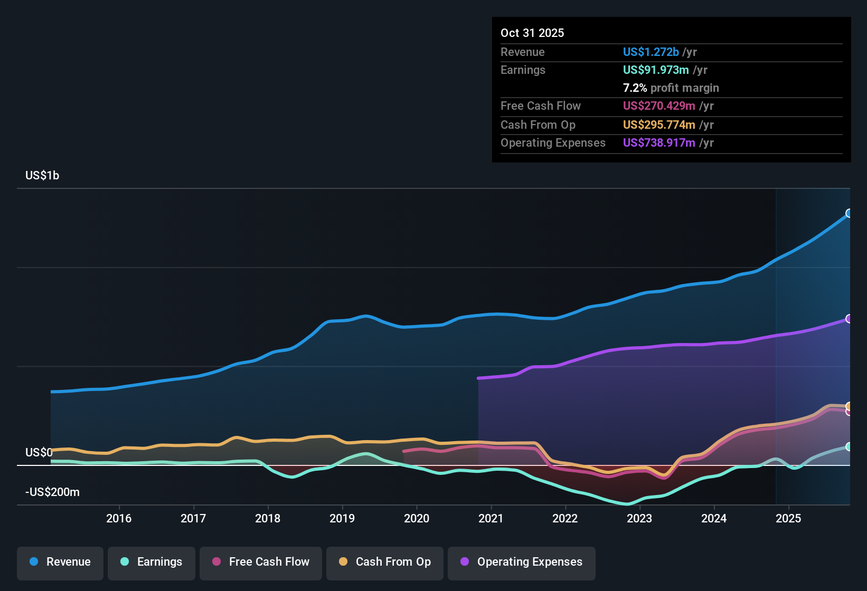Click the US$1.272b revenue value
This screenshot has width=867, height=591.
pos(651,52)
